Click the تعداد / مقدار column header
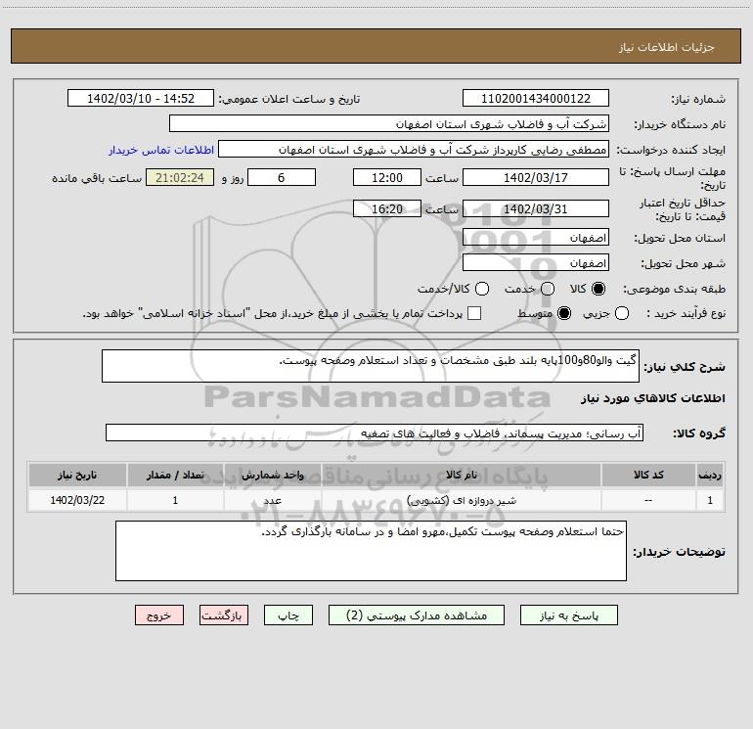 pos(175,475)
